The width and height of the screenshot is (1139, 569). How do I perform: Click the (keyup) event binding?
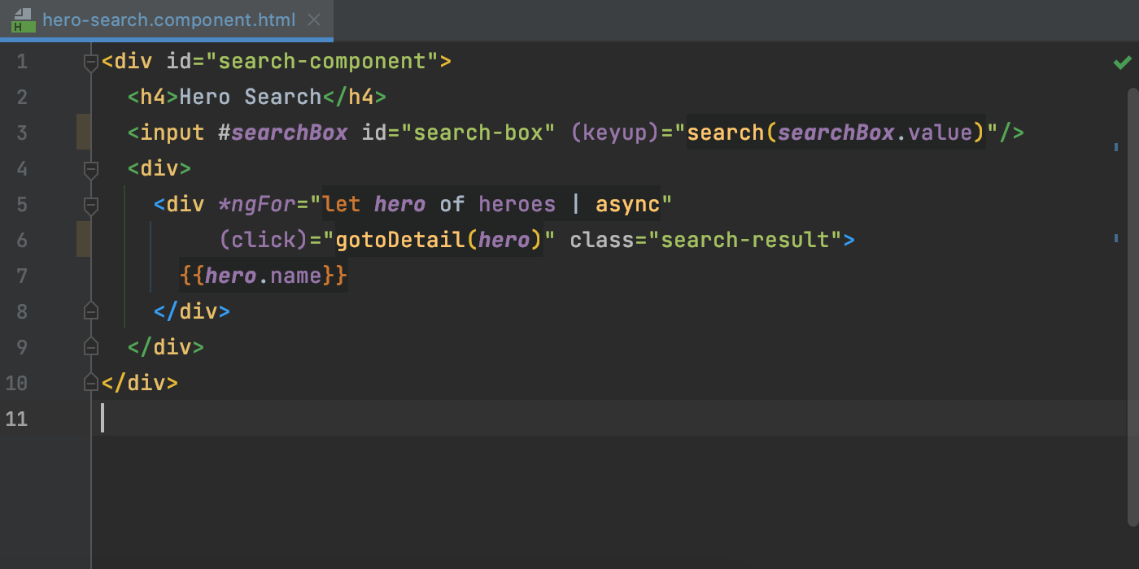click(x=615, y=133)
